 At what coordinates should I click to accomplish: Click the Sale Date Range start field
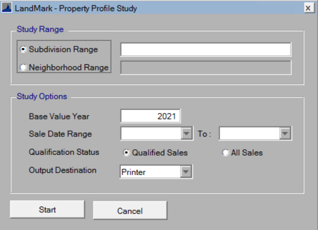[151, 134]
